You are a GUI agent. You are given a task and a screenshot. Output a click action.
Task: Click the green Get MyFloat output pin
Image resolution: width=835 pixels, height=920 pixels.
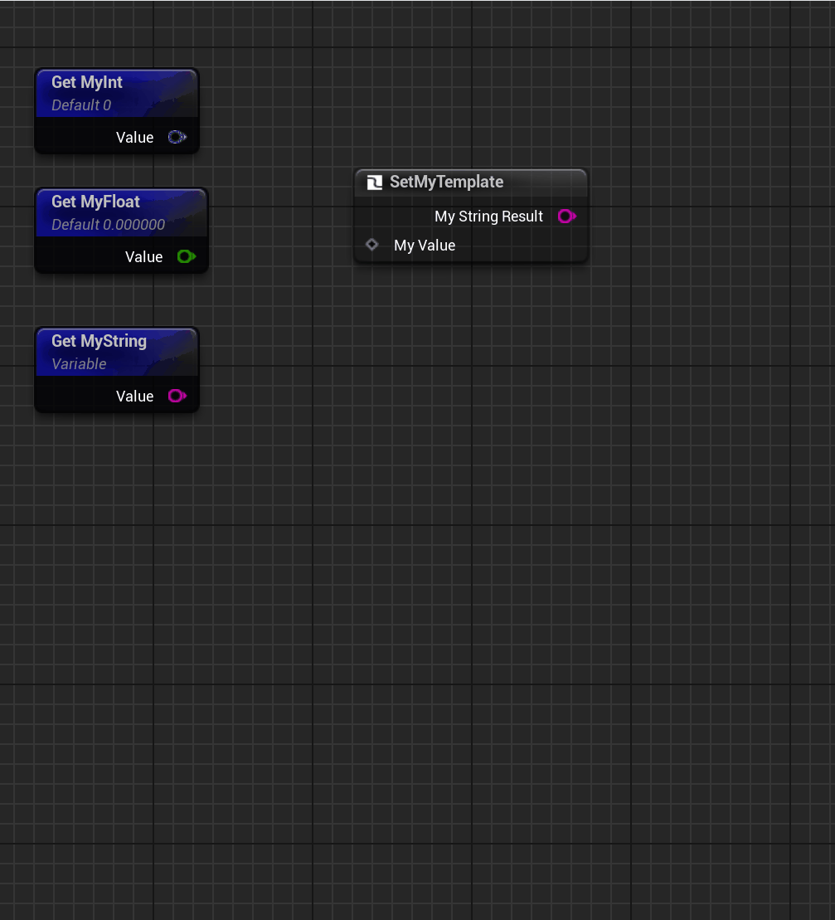(x=186, y=257)
